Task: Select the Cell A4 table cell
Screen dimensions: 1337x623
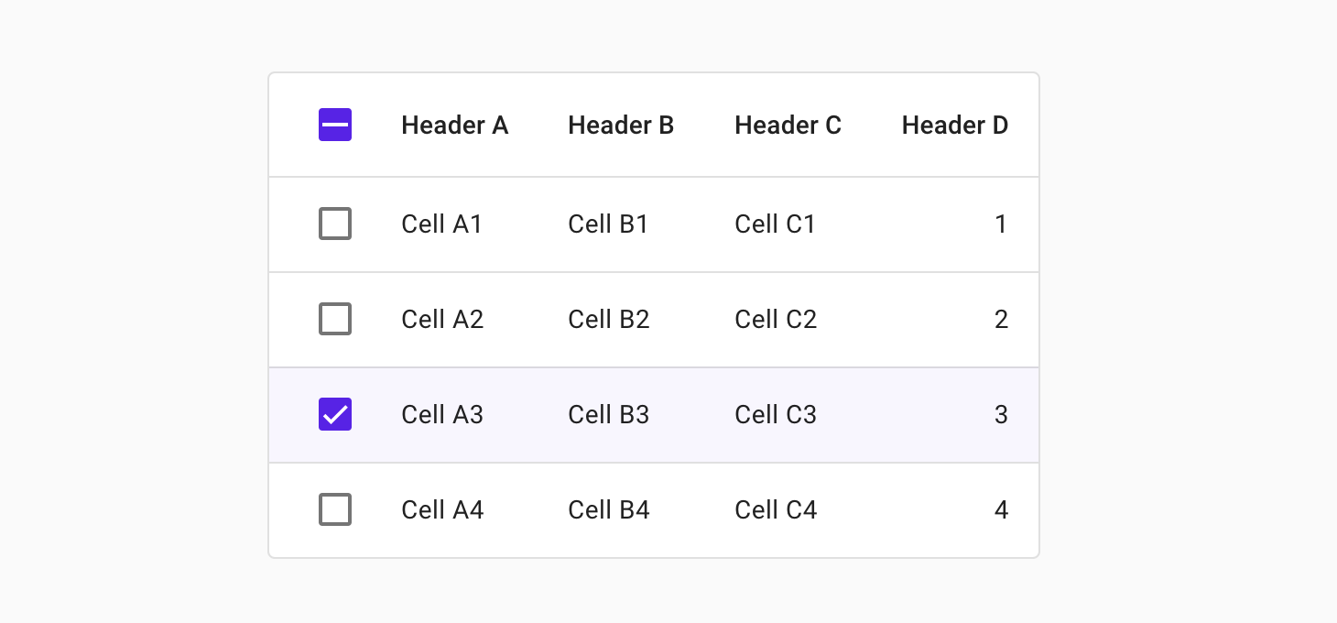Action: [442, 509]
